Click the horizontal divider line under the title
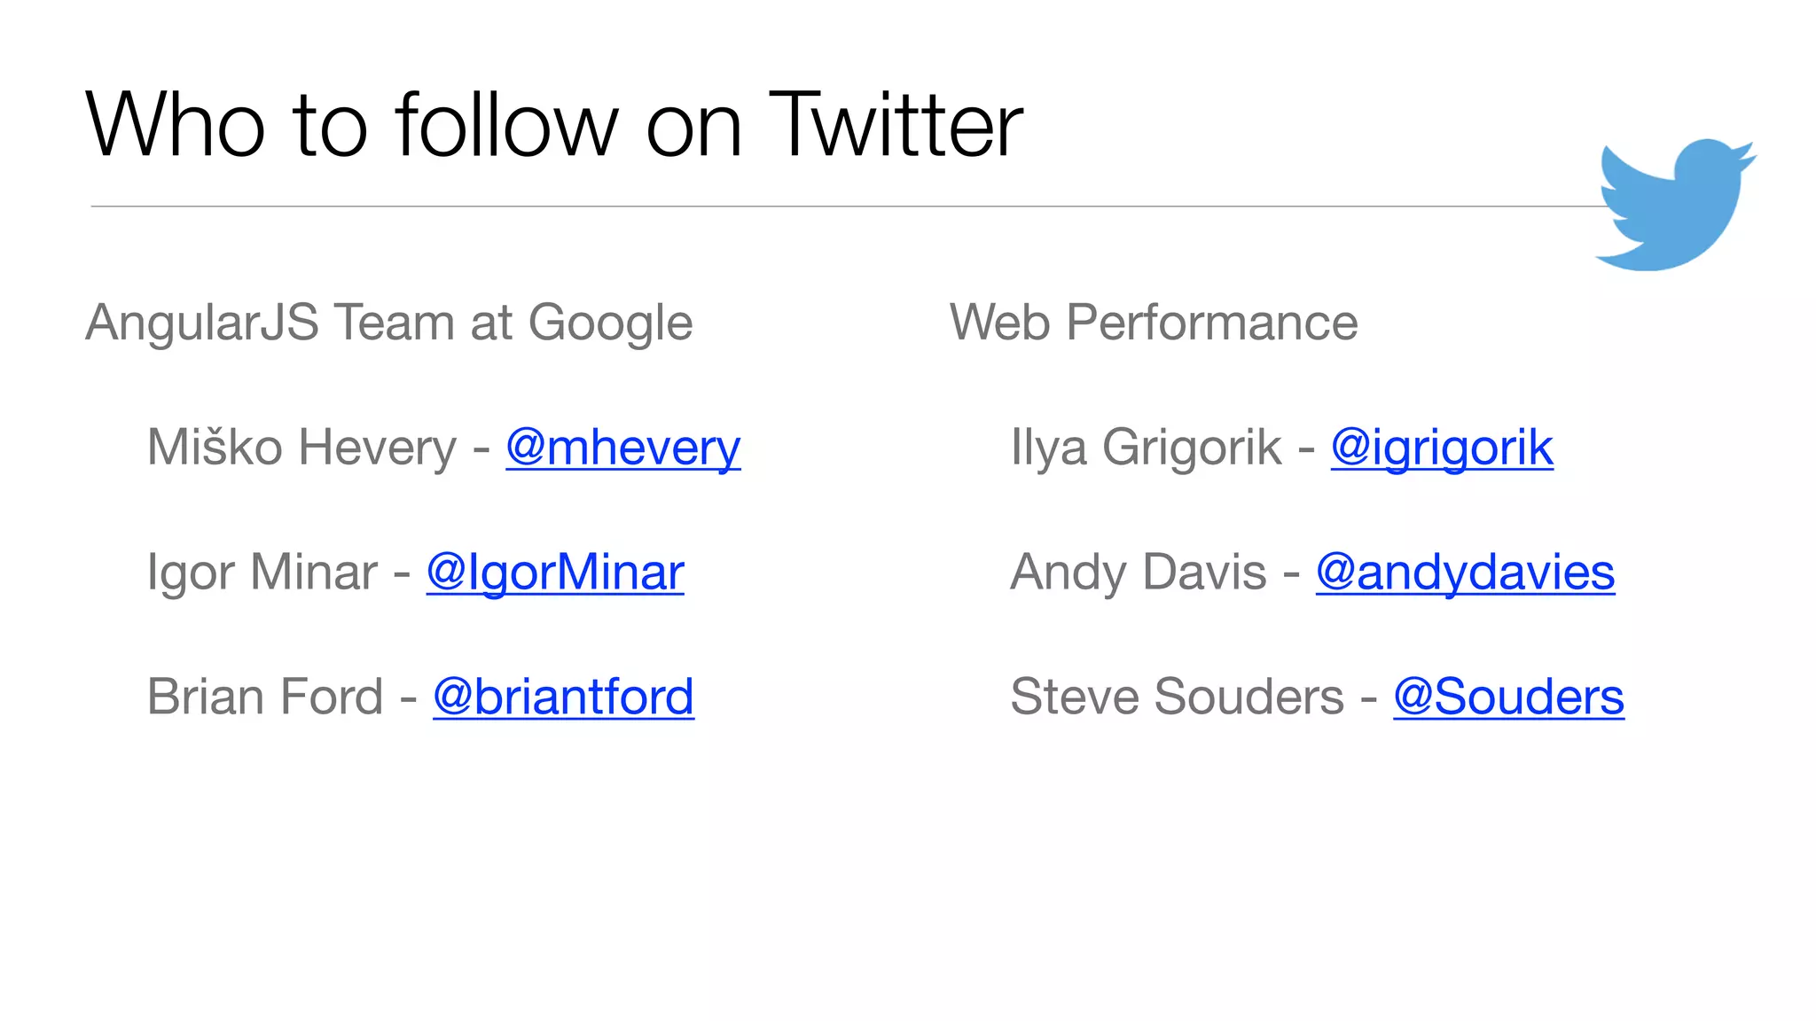The height and width of the screenshot is (1021, 1816). 798,207
